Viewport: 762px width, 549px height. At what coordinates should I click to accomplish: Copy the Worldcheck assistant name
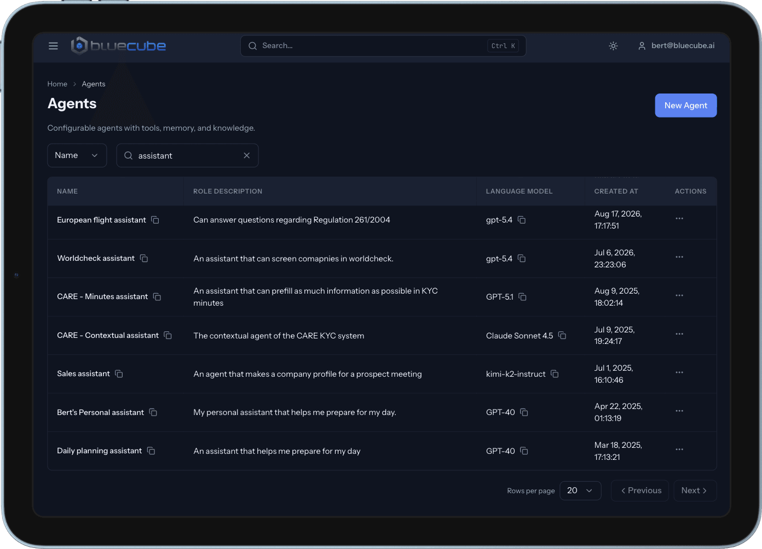144,258
